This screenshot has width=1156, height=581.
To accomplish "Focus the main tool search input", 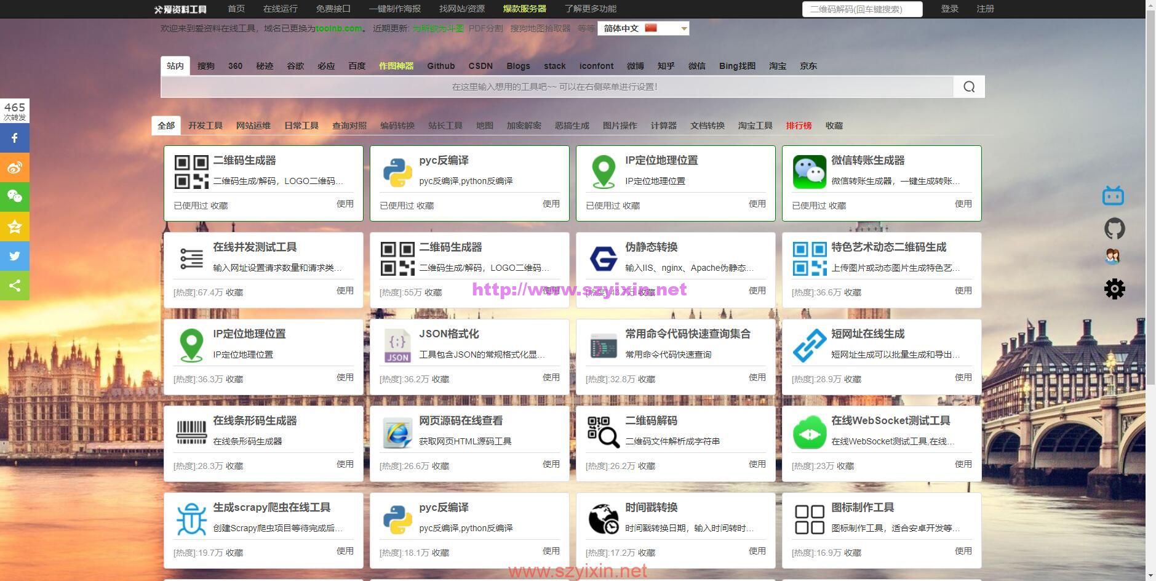I will click(x=557, y=87).
